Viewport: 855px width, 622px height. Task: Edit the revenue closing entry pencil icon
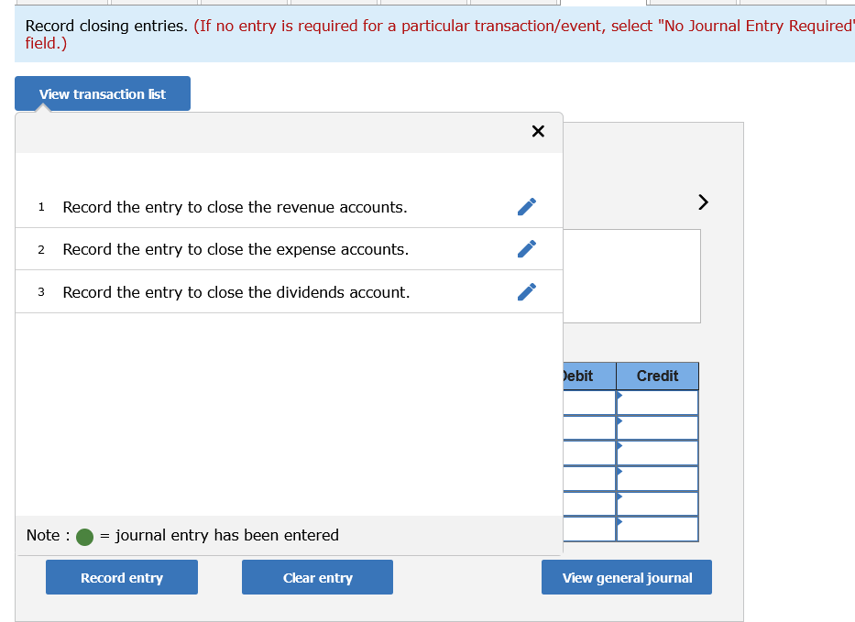[527, 206]
